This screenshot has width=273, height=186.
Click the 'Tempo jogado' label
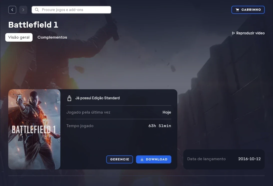click(x=80, y=126)
